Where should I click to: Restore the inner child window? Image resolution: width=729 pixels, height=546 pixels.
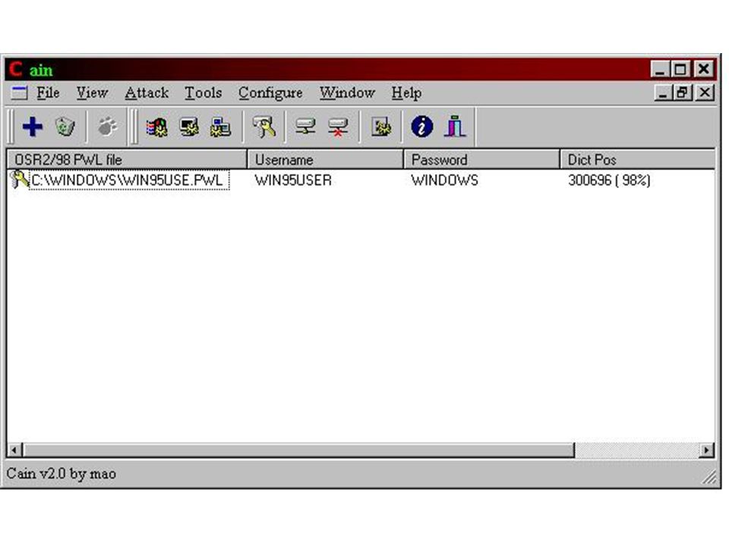point(683,93)
